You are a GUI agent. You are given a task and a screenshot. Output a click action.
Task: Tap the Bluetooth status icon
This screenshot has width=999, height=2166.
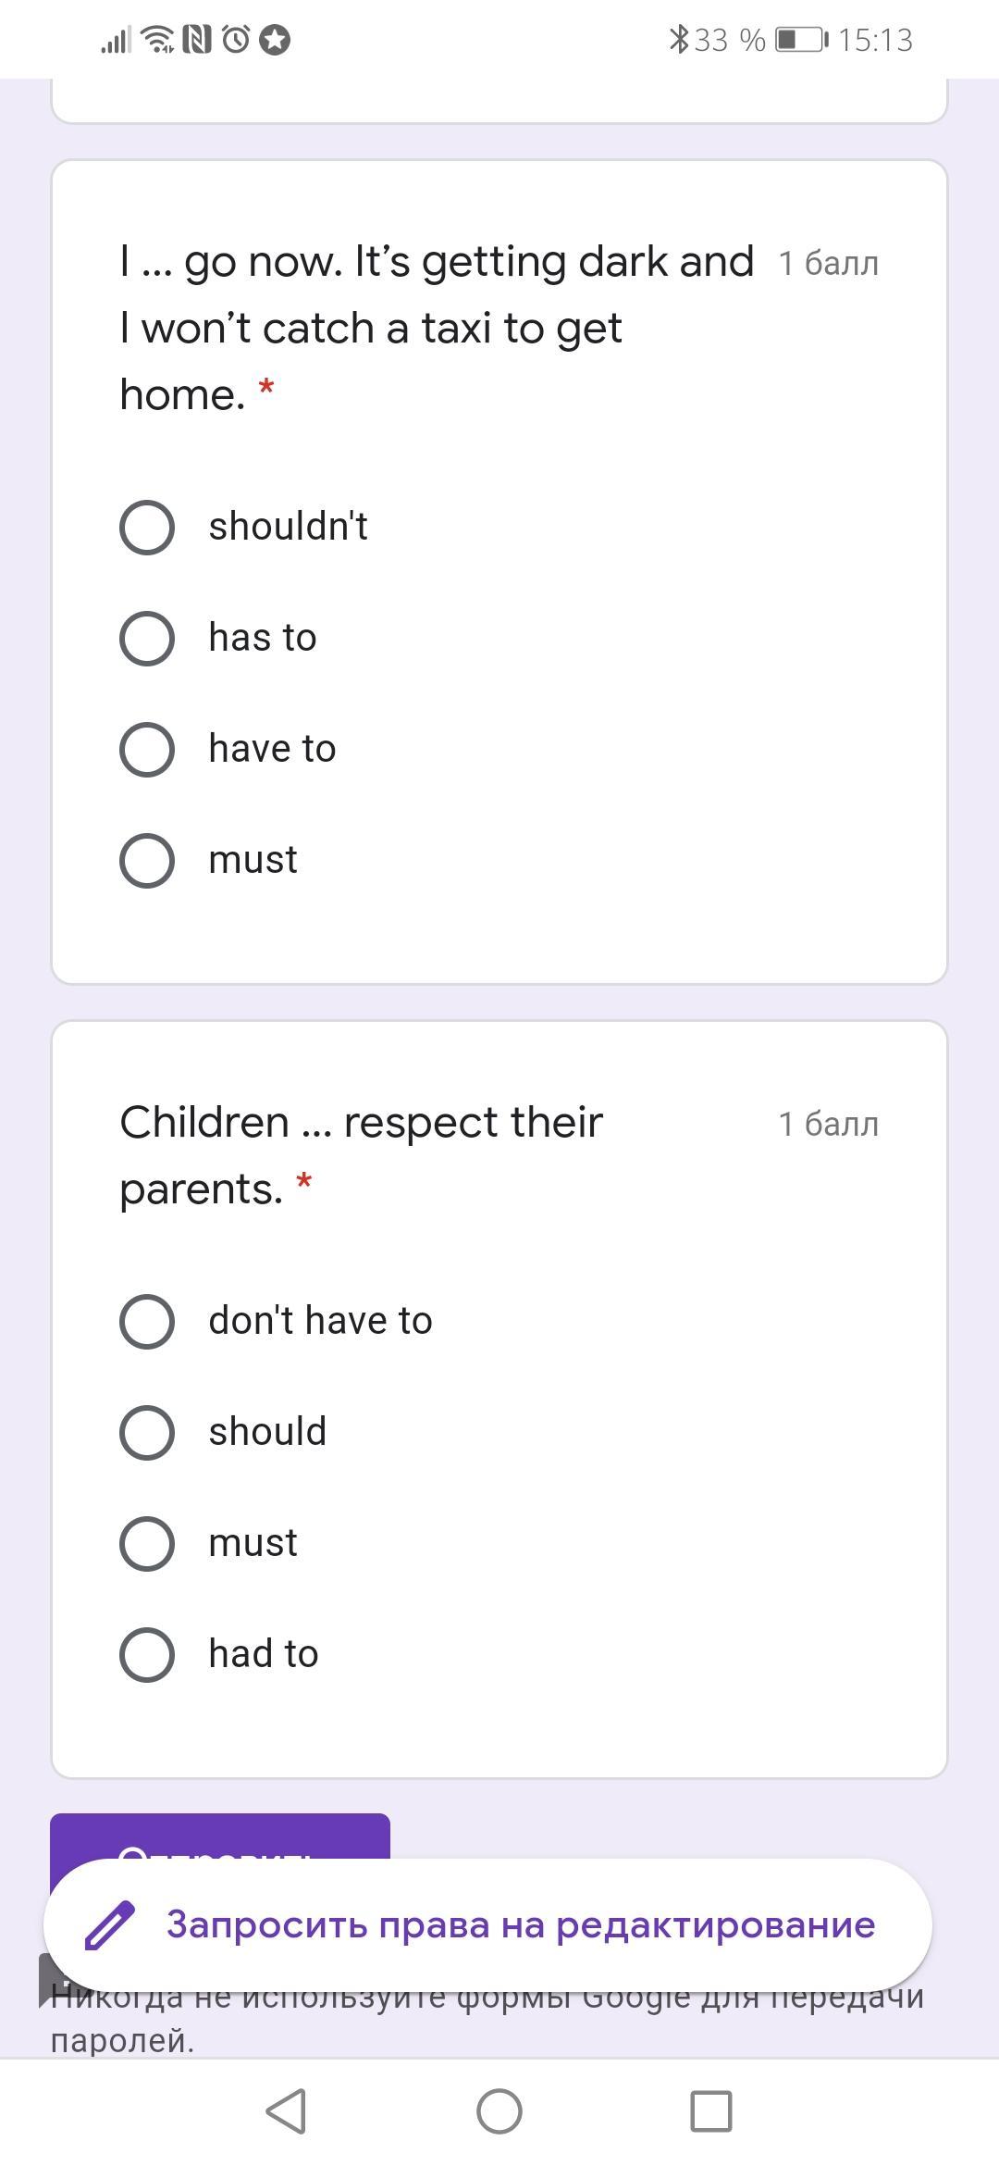[679, 40]
